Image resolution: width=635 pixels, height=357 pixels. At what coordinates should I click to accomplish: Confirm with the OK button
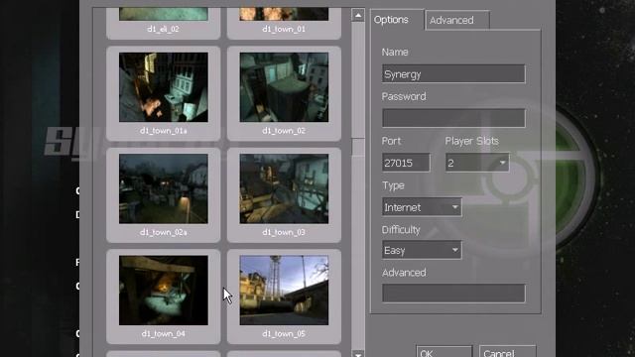(444, 352)
